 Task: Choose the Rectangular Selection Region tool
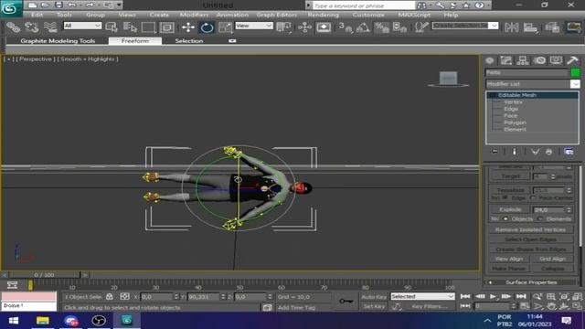click(x=148, y=27)
